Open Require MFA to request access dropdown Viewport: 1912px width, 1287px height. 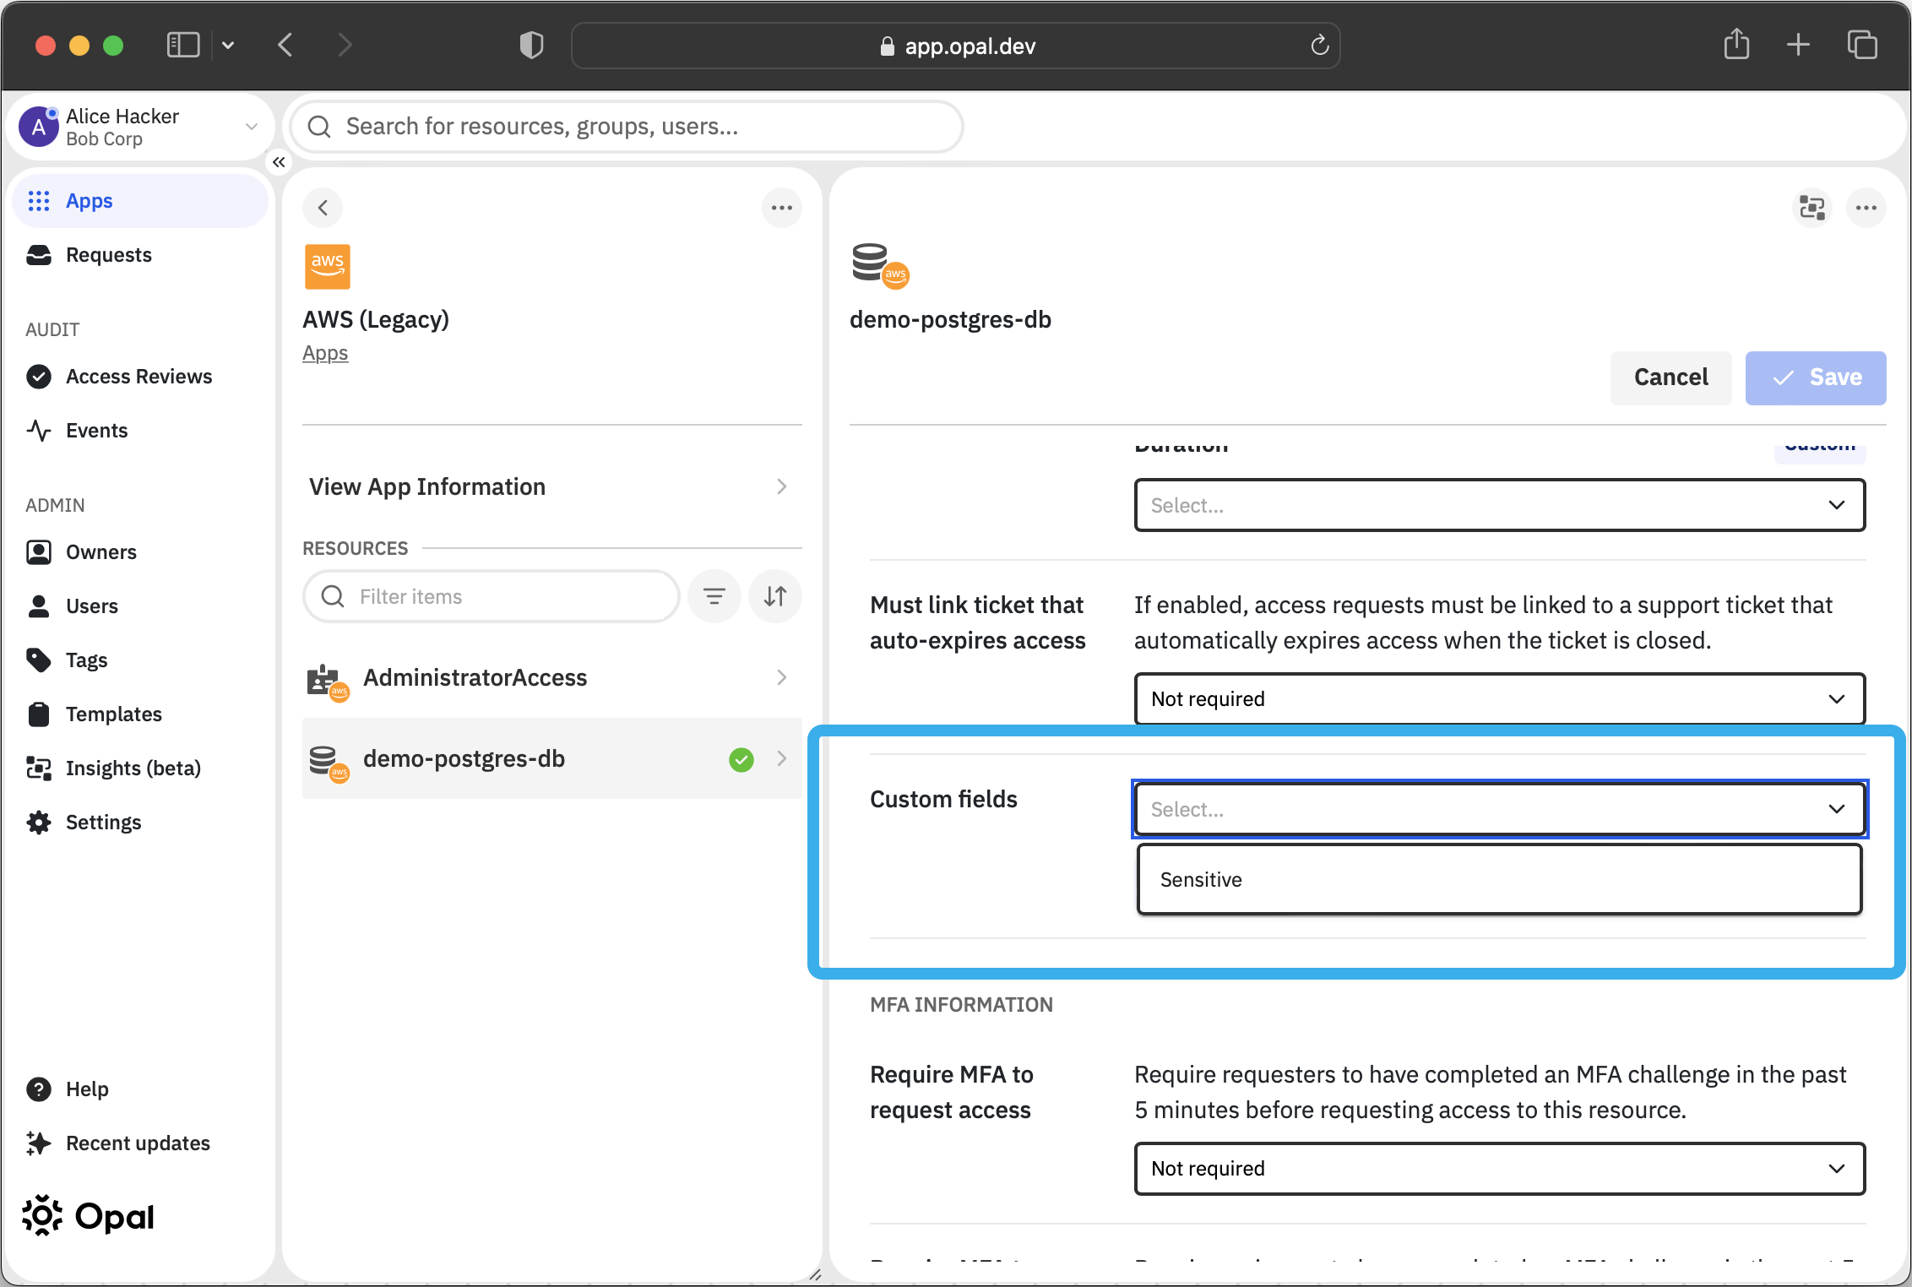[1500, 1168]
